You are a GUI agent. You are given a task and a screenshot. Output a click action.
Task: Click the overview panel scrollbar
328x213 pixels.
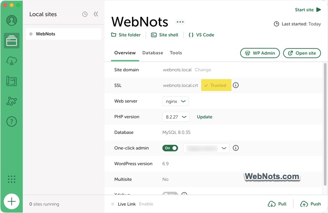point(325,124)
